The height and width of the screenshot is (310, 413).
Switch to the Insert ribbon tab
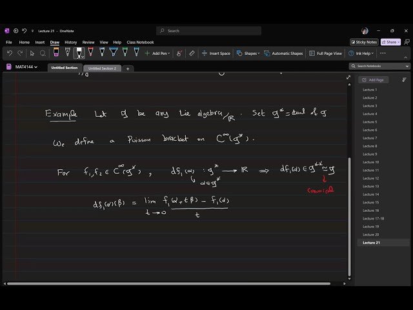point(40,42)
